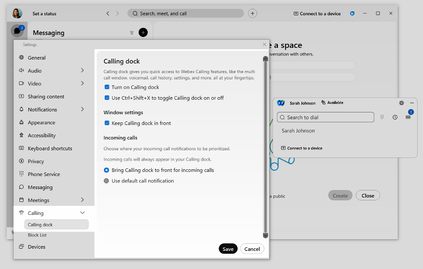Toggle Ctrl+Shift+X shortcut checkbox
Image resolution: width=423 pixels, height=269 pixels.
(x=107, y=98)
